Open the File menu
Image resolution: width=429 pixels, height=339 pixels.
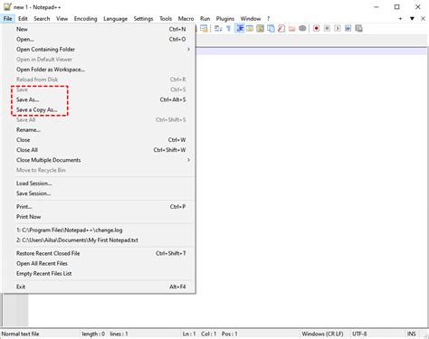[x=8, y=19]
